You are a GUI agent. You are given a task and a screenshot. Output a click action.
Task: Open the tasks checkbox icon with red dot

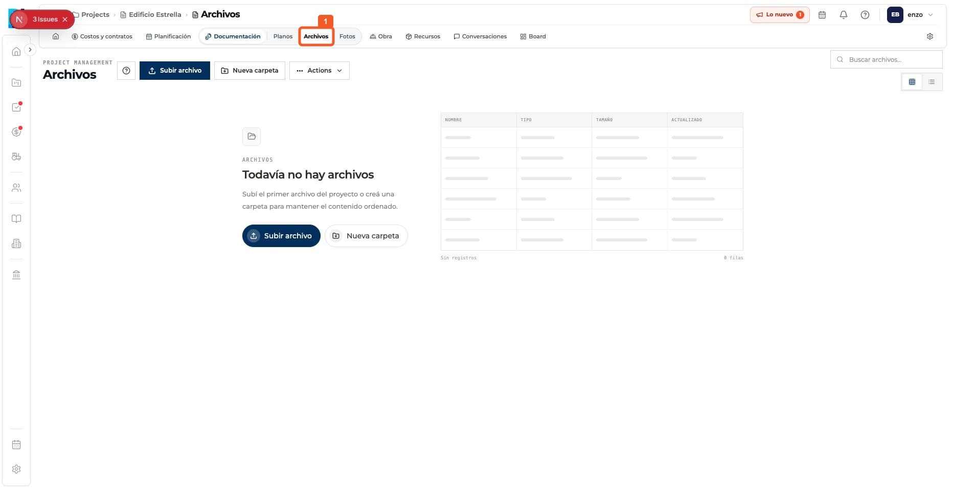[x=16, y=107]
